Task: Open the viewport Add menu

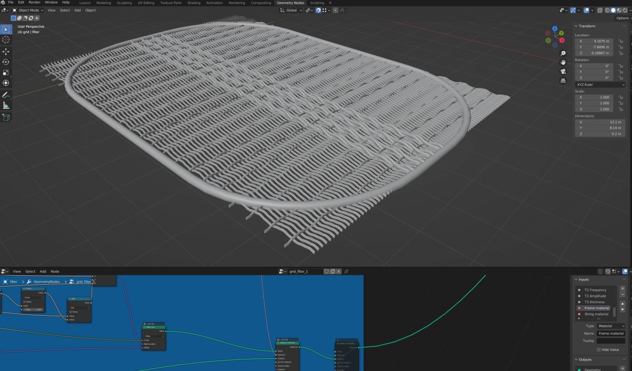Action: 77,10
